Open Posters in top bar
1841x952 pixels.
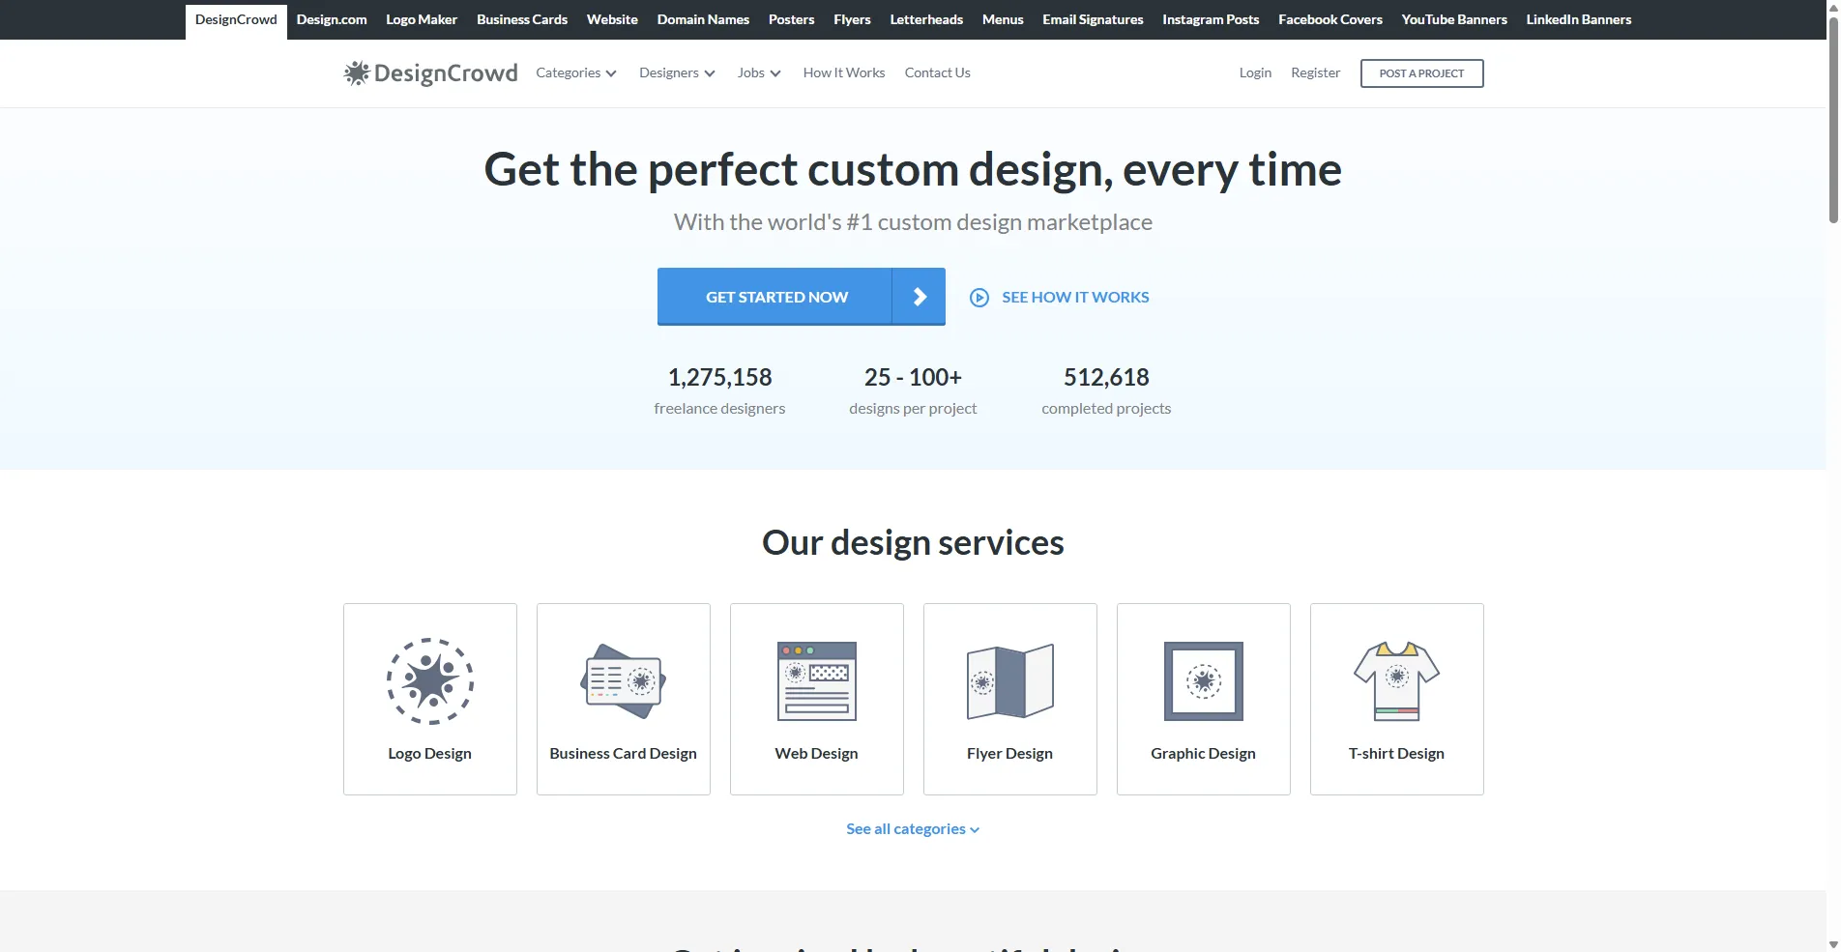click(792, 19)
